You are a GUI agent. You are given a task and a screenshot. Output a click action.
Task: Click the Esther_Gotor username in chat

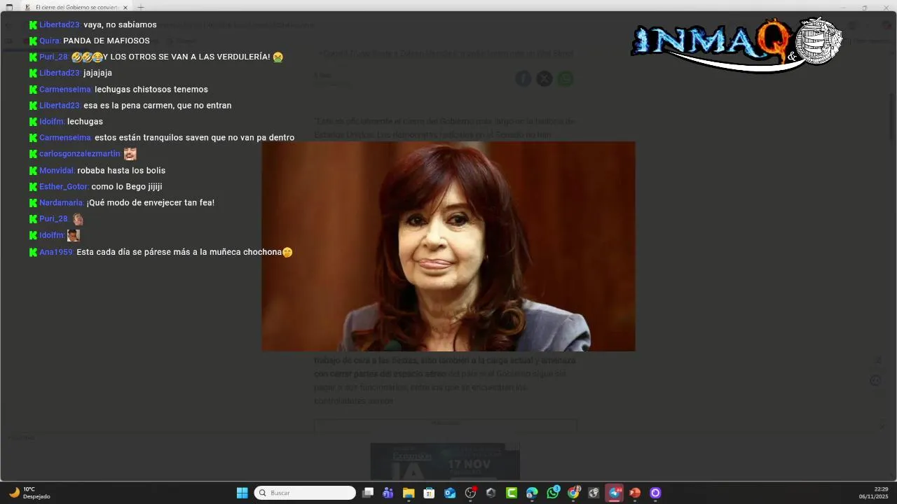tap(64, 187)
